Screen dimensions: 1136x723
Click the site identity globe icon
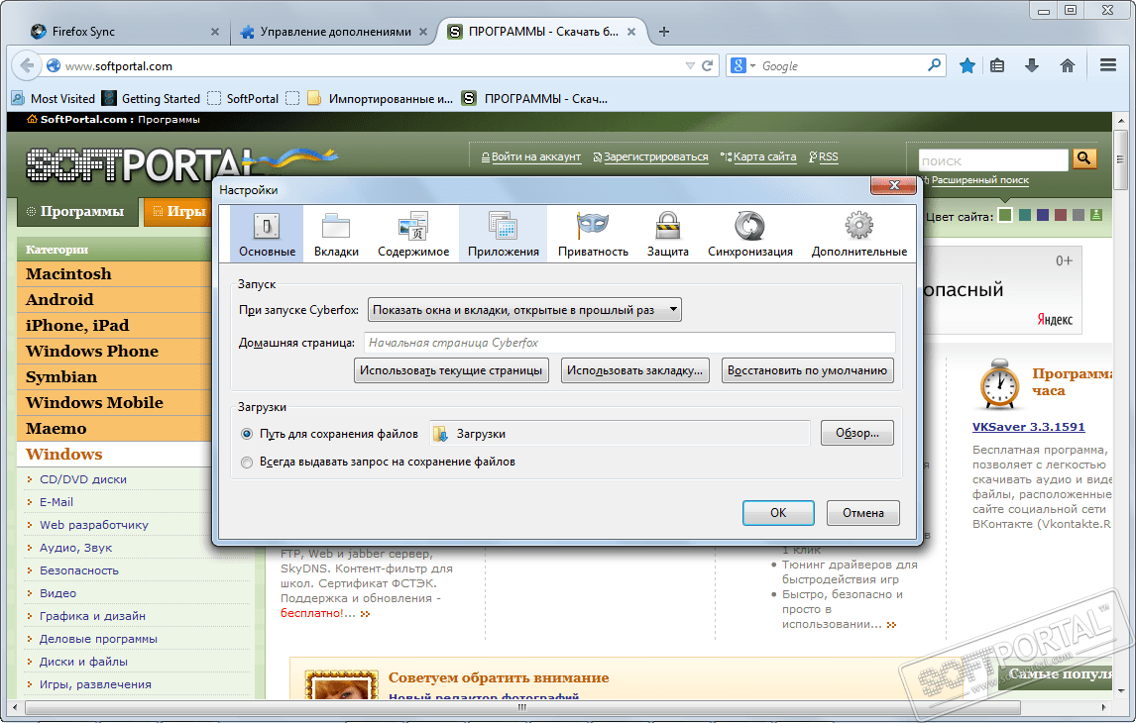click(53, 65)
